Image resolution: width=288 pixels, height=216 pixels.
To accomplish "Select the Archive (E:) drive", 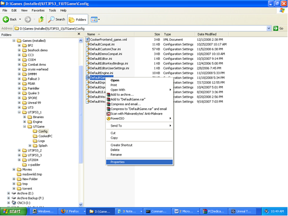I will (22, 193).
